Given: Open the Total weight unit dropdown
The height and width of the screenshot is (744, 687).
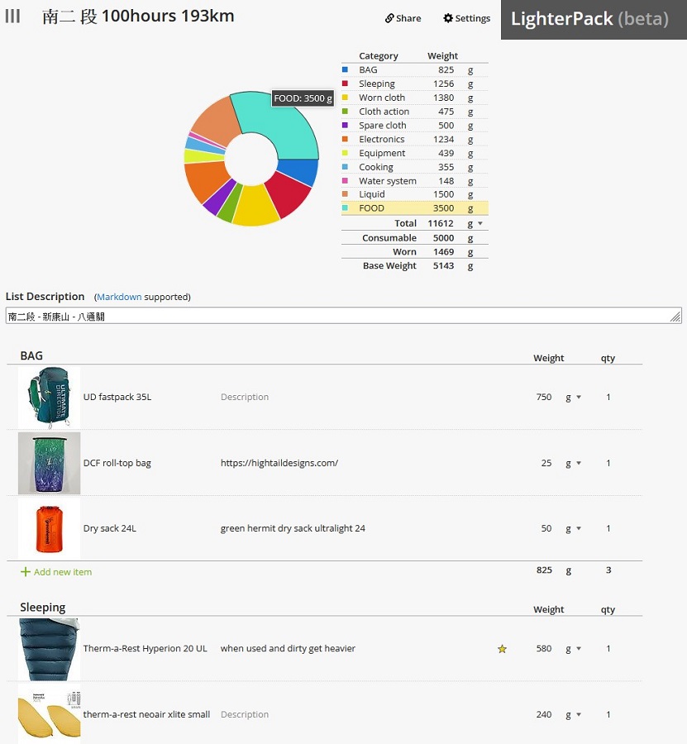Looking at the screenshot, I should (480, 223).
